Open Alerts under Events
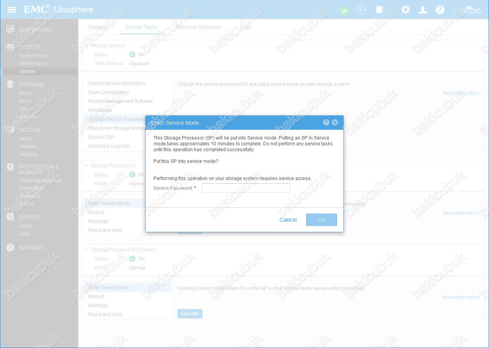The image size is (489, 348). point(25,226)
